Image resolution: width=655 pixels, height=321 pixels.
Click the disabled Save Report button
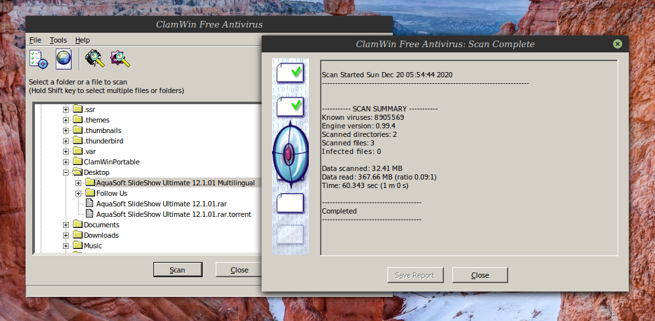(x=416, y=275)
